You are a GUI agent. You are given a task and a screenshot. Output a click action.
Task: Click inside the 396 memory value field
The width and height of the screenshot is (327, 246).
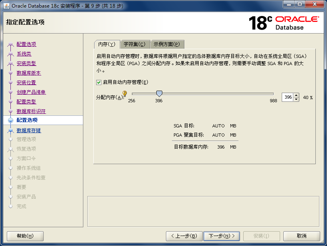288,97
